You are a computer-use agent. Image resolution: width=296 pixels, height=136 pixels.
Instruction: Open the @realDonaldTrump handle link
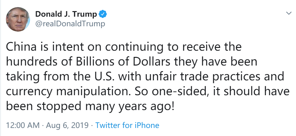pos(70,24)
